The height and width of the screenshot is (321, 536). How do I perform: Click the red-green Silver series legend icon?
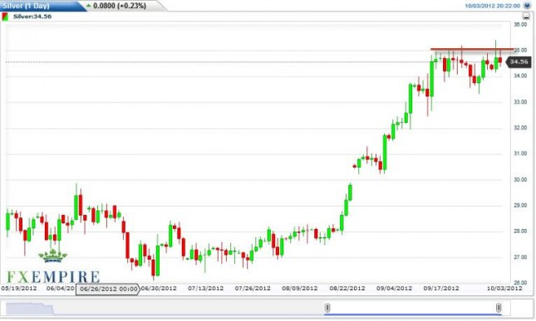[5, 17]
